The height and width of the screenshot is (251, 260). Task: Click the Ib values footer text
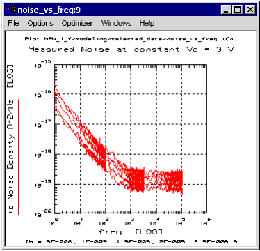(131, 242)
